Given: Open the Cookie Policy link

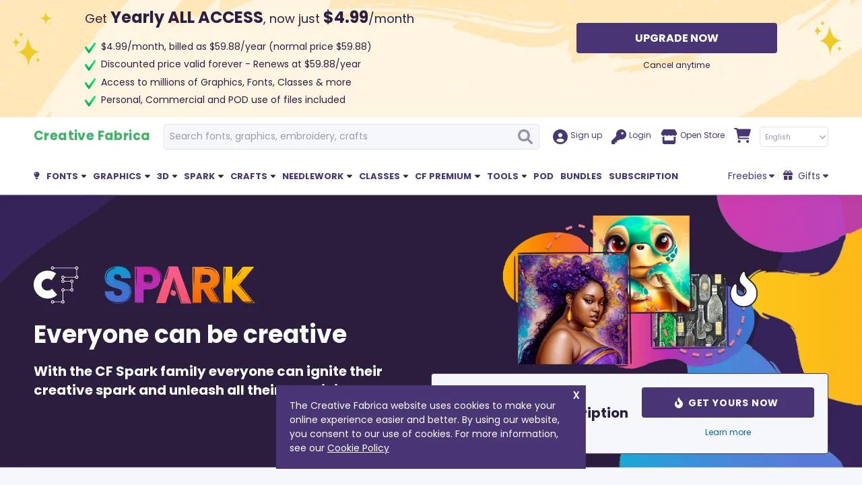Looking at the screenshot, I should [x=358, y=448].
